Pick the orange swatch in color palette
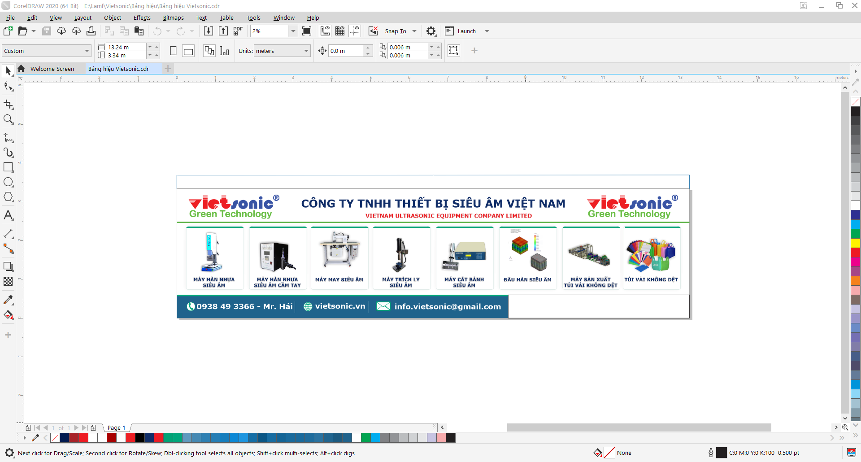Screen dimensions: 861x462 [856, 281]
